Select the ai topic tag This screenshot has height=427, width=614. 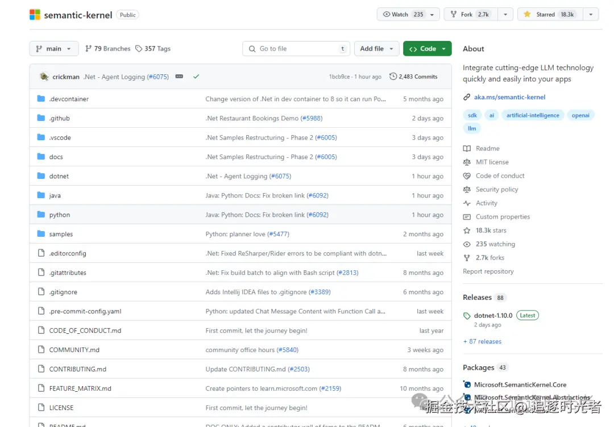(x=491, y=115)
